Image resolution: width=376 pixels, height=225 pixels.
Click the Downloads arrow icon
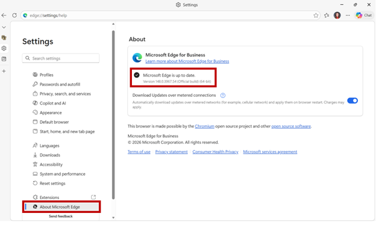[35, 155]
